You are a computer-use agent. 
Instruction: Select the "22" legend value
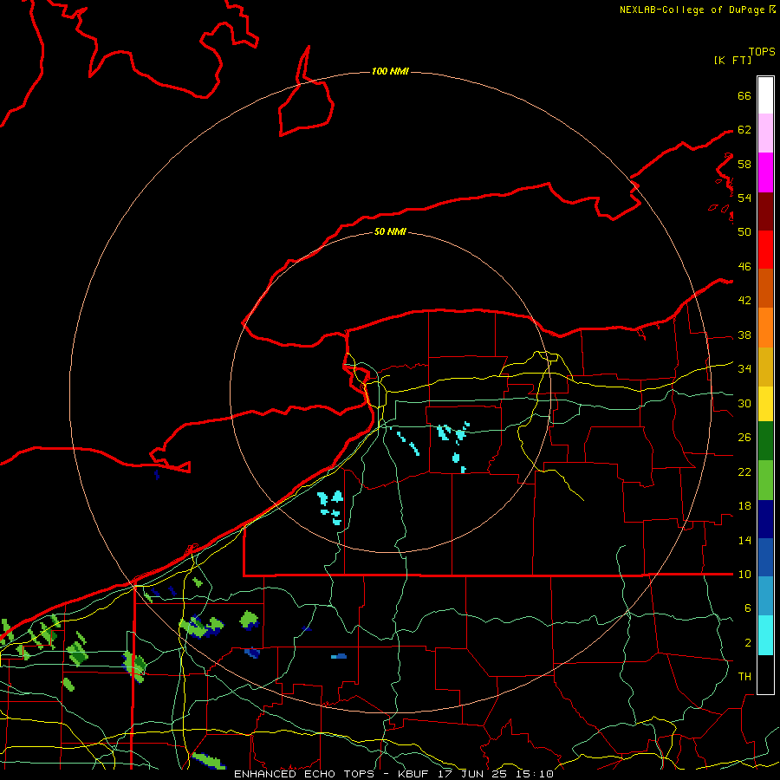pos(744,472)
